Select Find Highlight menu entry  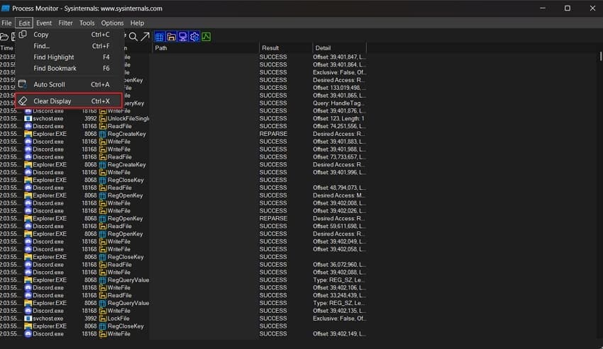click(70, 57)
